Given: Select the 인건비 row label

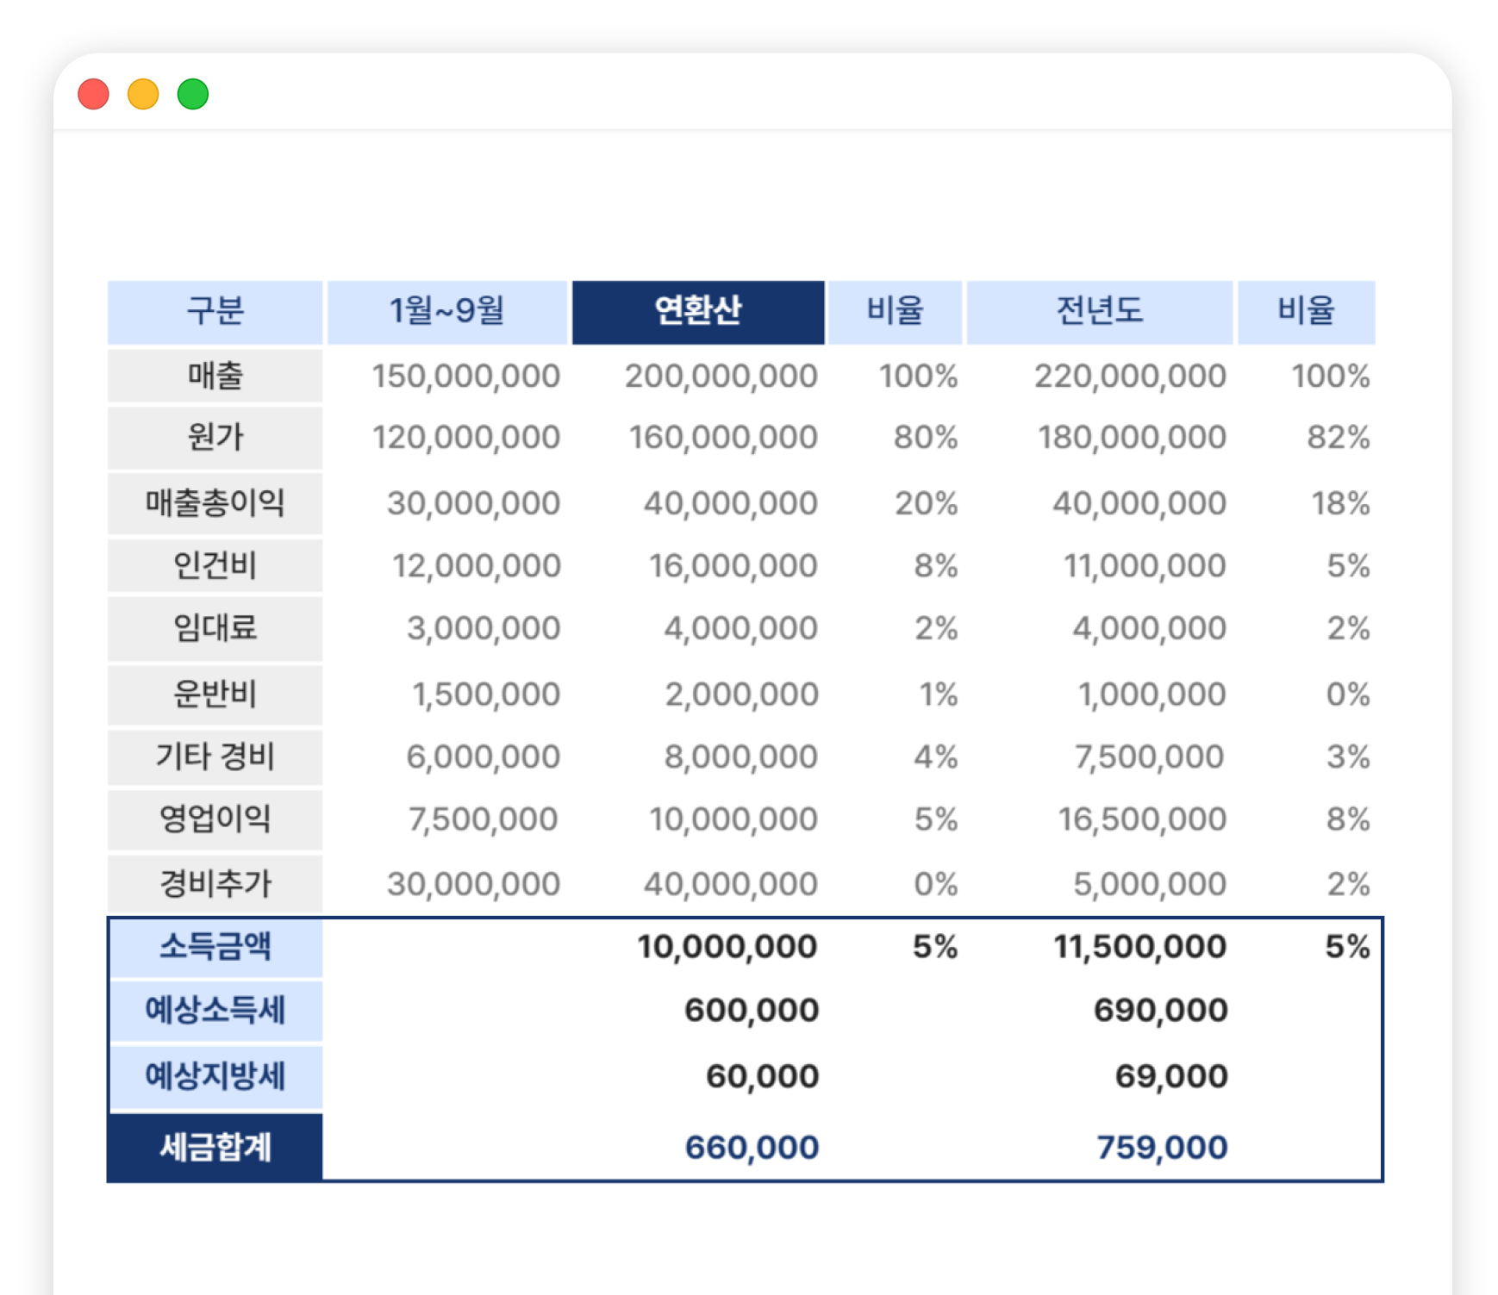Looking at the screenshot, I should [215, 566].
